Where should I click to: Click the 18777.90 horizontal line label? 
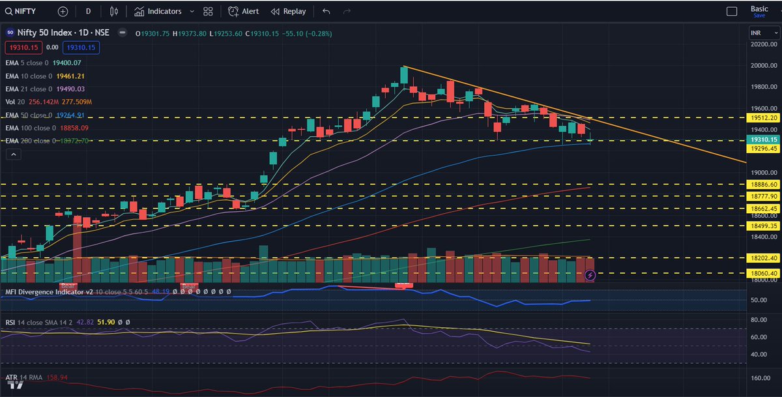[764, 196]
